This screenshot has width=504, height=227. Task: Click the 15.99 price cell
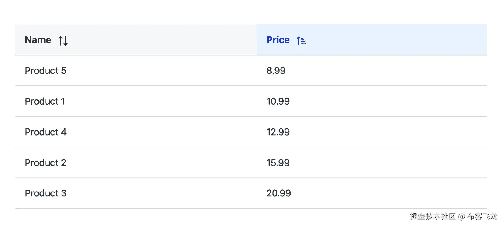coord(372,162)
